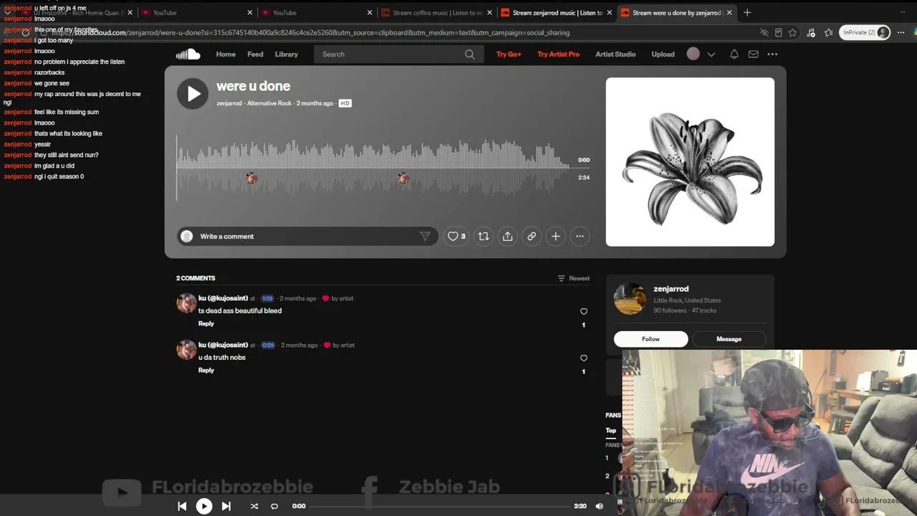Click the browser address bar URL
917x516 pixels.
click(x=310, y=33)
